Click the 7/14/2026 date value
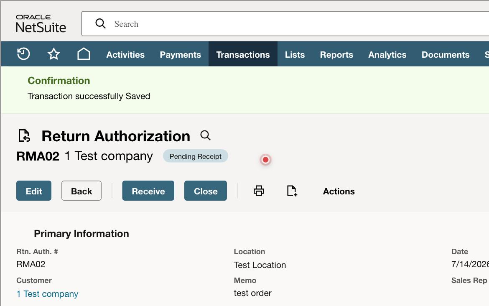The width and height of the screenshot is (489, 306). coord(470,264)
